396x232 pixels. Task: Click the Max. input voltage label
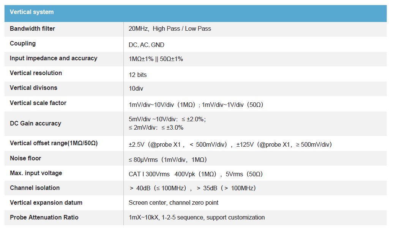[x=36, y=173]
